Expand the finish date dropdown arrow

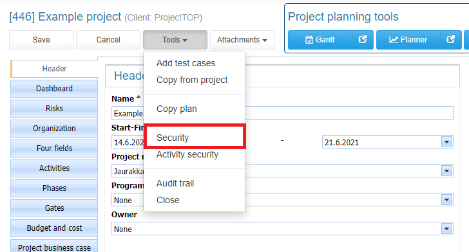[446, 142]
